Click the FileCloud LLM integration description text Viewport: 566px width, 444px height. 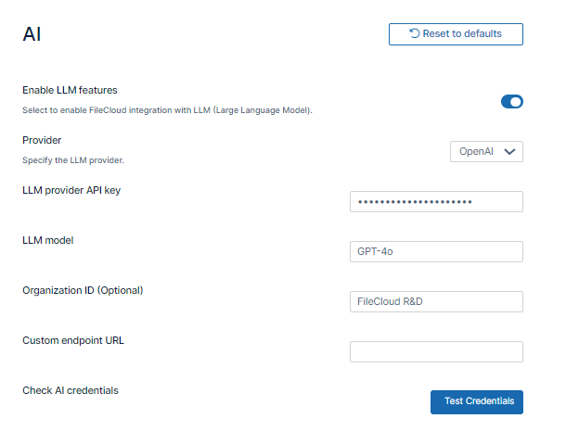(x=167, y=110)
